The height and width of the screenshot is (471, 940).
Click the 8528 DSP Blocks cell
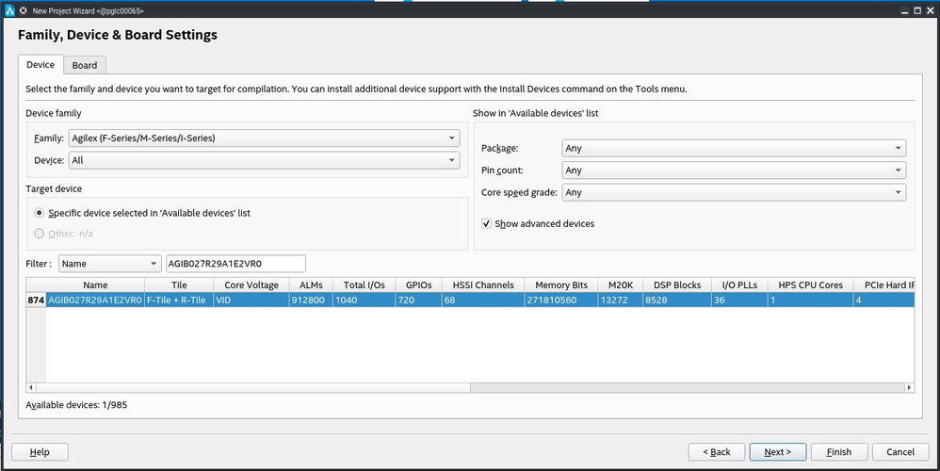click(677, 300)
